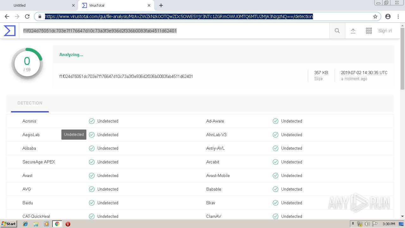Click the address bar URL
The width and height of the screenshot is (405, 228).
pyautogui.click(x=179, y=16)
